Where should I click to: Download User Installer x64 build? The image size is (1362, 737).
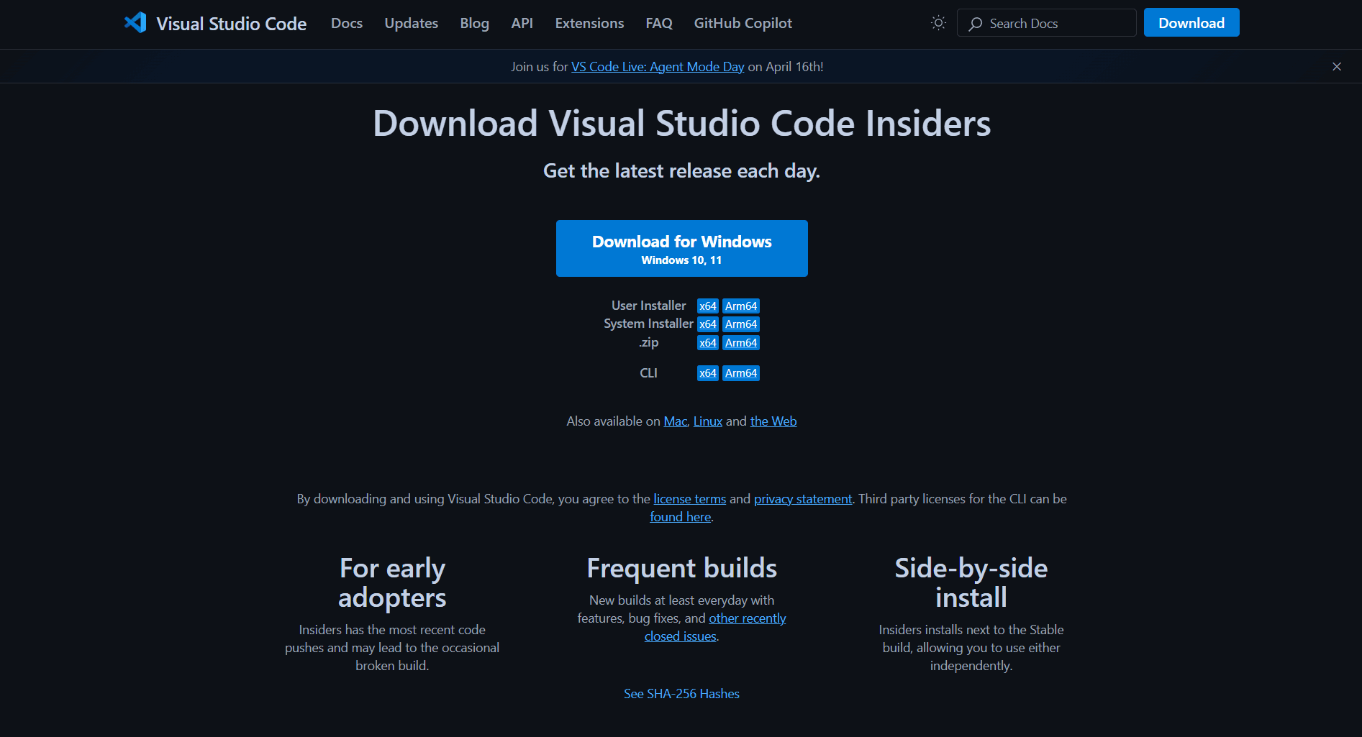click(x=708, y=306)
